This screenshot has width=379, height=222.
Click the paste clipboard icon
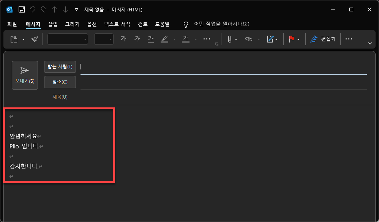tap(14, 39)
